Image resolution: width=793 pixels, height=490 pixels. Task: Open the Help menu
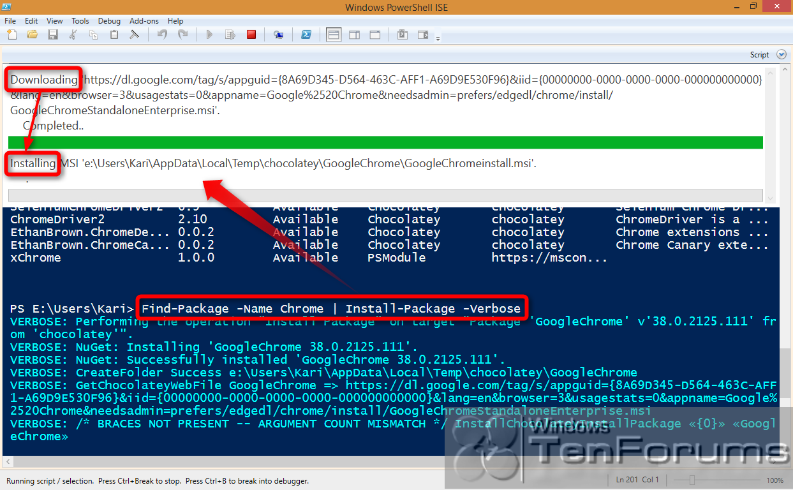(175, 21)
